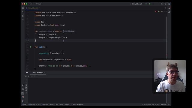Click the dogModuleApp variable name
Viewport: 192px width, 108px height.
(x=45, y=31)
